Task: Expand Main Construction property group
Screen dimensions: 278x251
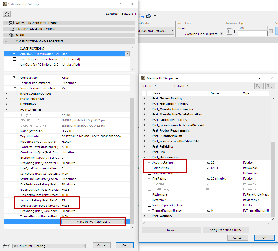Action: pos(6,94)
